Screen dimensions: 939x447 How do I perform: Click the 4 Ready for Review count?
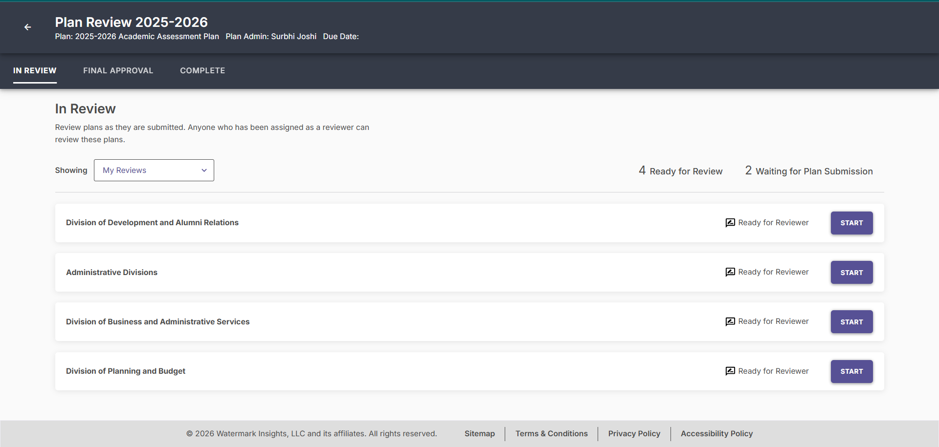pyautogui.click(x=680, y=170)
